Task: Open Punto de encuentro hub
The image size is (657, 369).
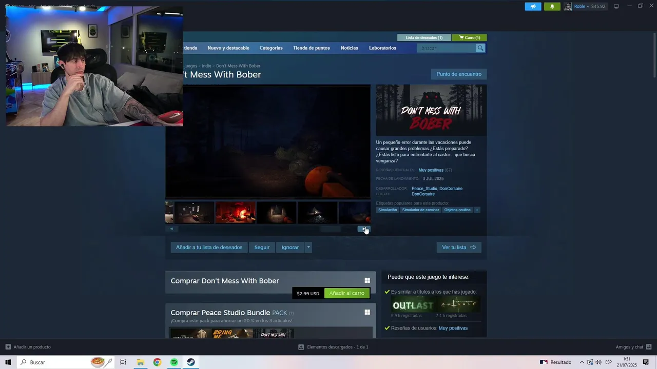Action: pos(459,74)
